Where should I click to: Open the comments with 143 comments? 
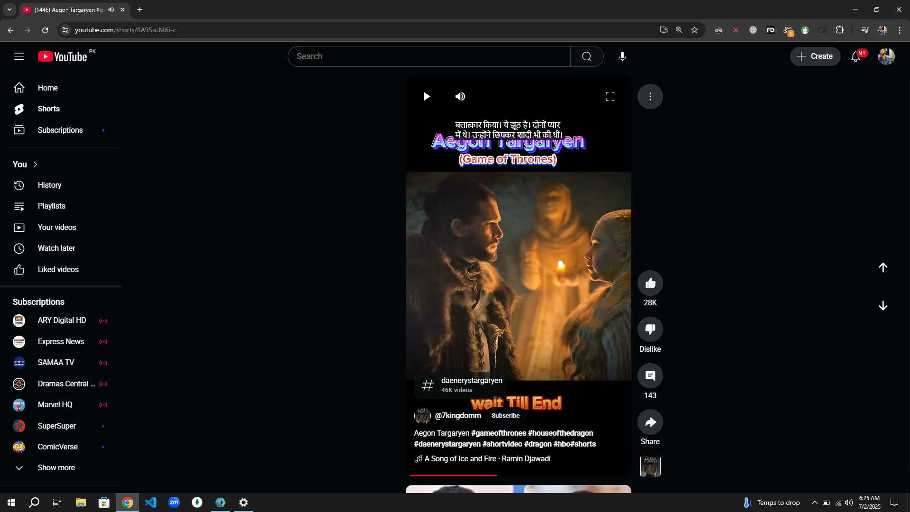pos(650,375)
